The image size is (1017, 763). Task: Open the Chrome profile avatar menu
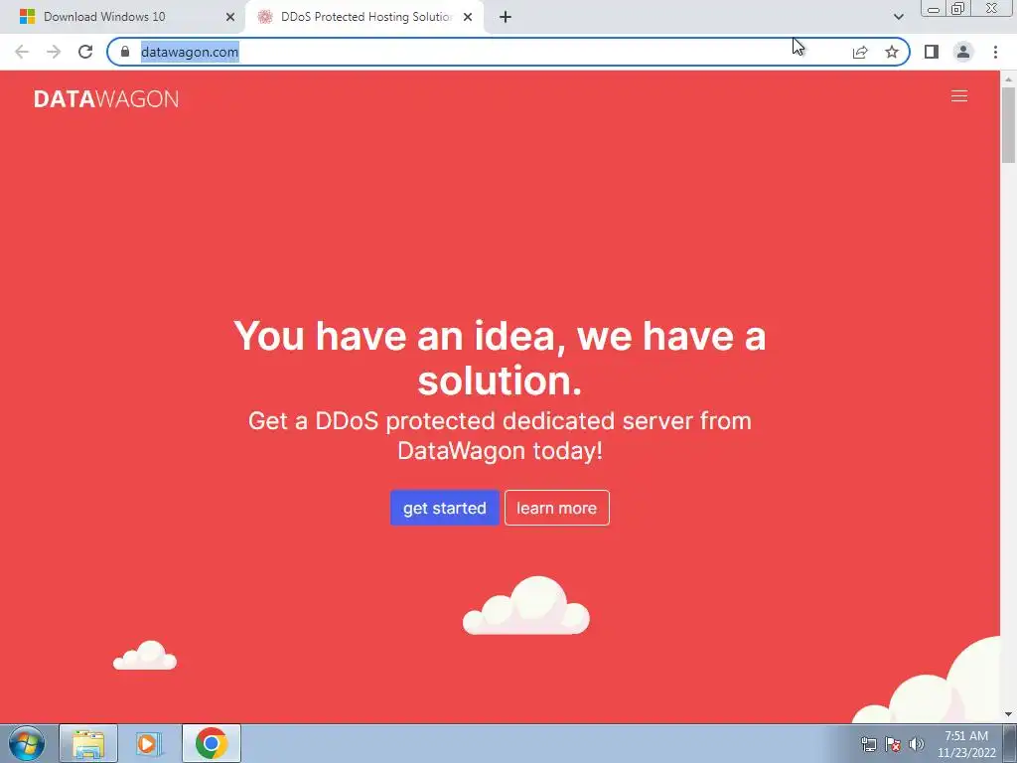pos(963,52)
